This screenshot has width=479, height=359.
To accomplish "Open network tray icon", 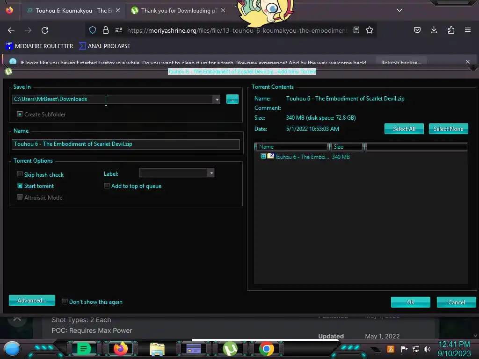I will (416, 349).
